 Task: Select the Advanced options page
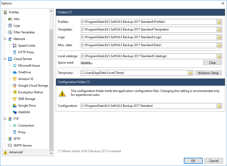click(x=16, y=152)
